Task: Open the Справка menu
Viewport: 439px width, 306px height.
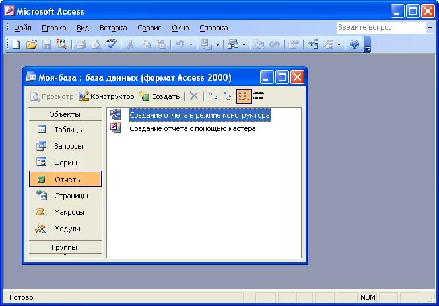Action: click(x=214, y=28)
